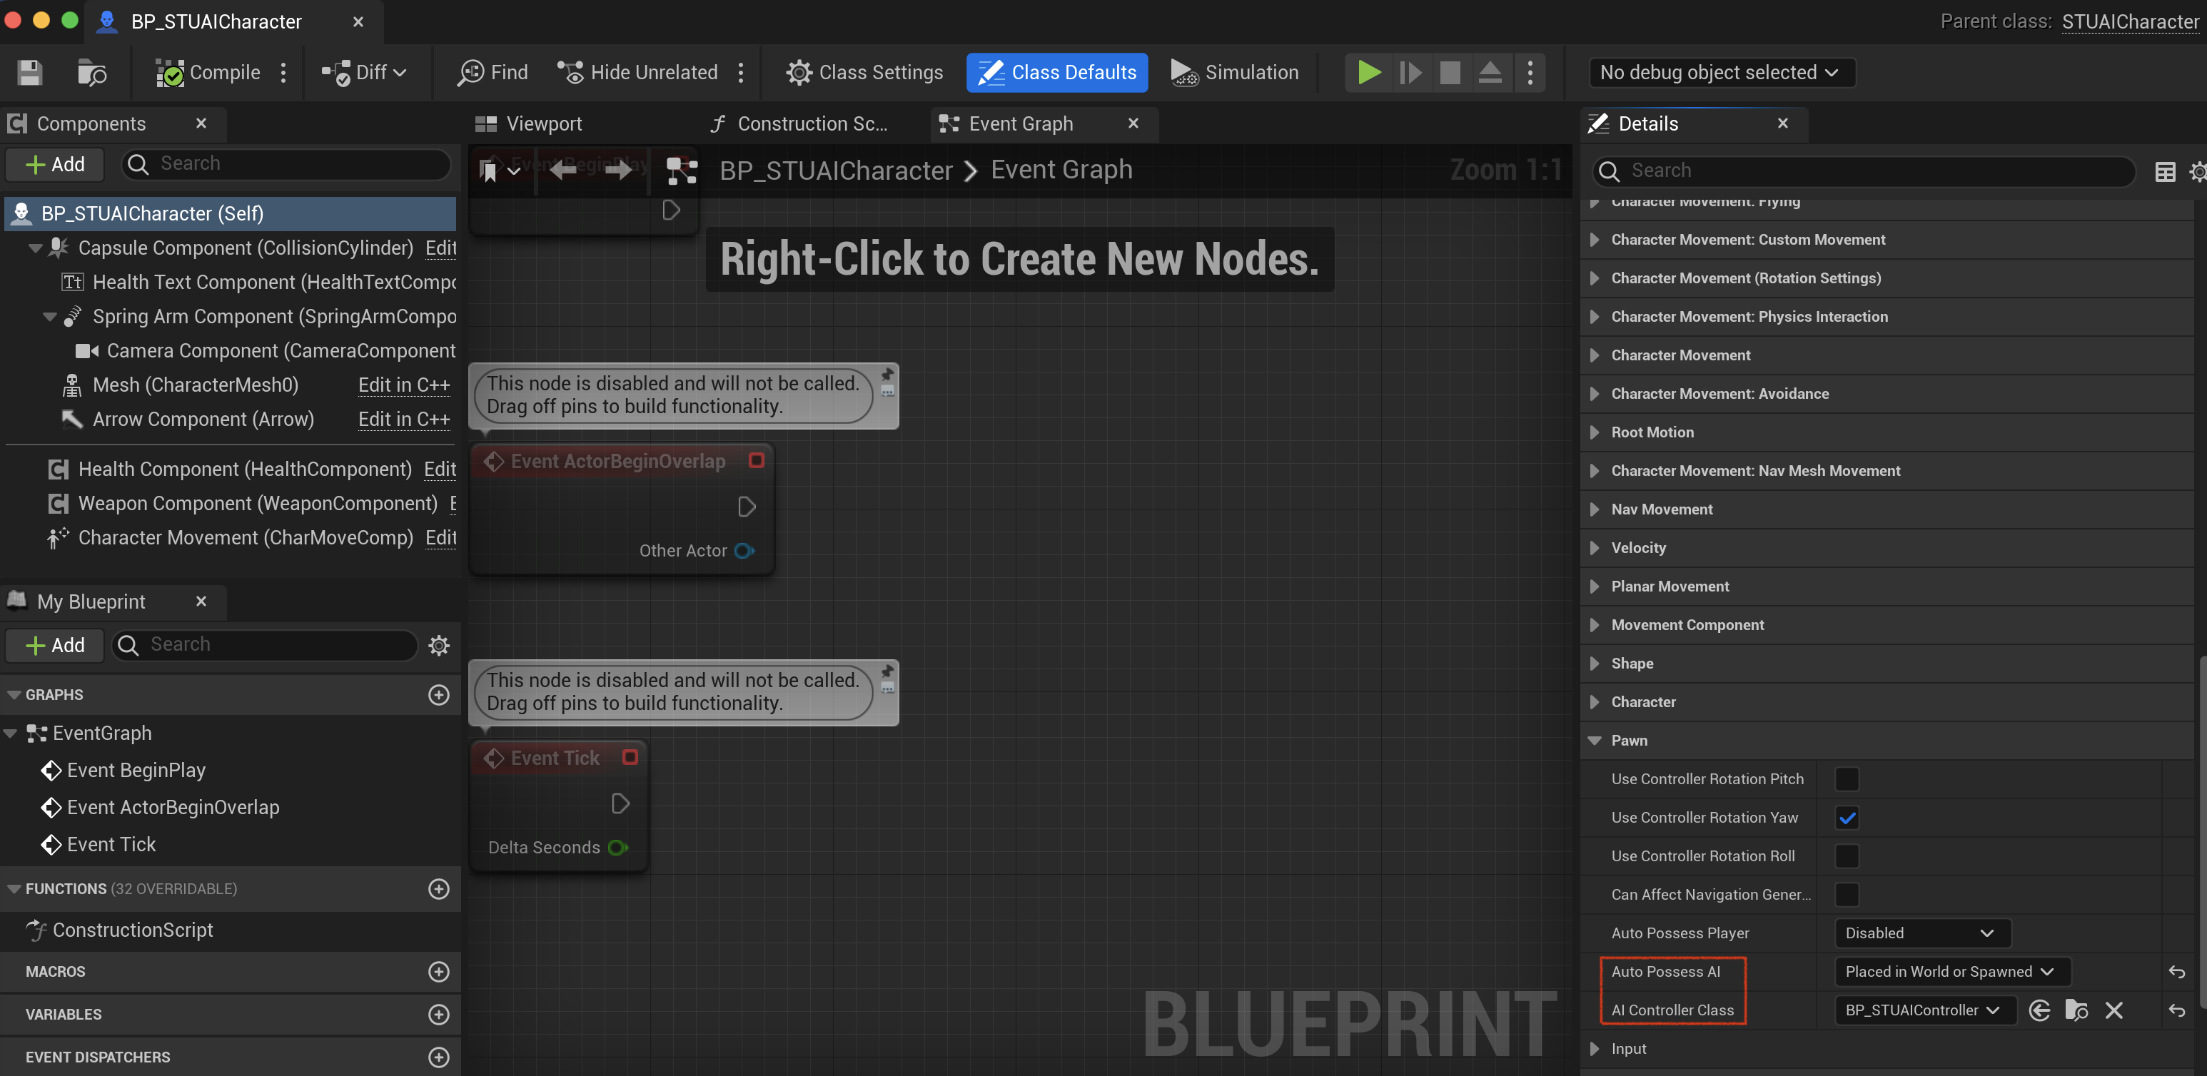The height and width of the screenshot is (1076, 2207).
Task: Toggle Use Controller Rotation Pitch checkbox
Action: click(1847, 778)
